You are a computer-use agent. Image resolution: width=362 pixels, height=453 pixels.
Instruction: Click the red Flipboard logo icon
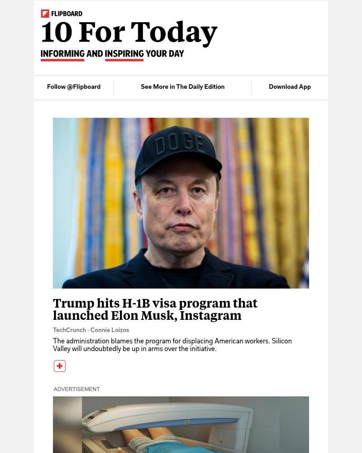point(45,14)
